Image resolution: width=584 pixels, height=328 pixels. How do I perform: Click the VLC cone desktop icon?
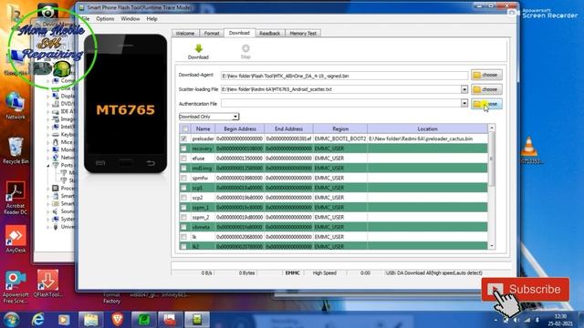point(529,150)
